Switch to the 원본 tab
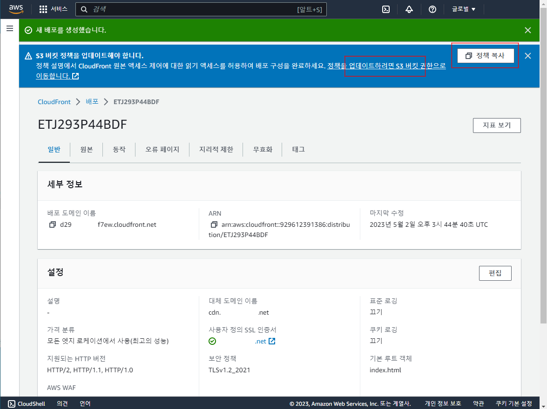This screenshot has height=409, width=547. click(87, 150)
